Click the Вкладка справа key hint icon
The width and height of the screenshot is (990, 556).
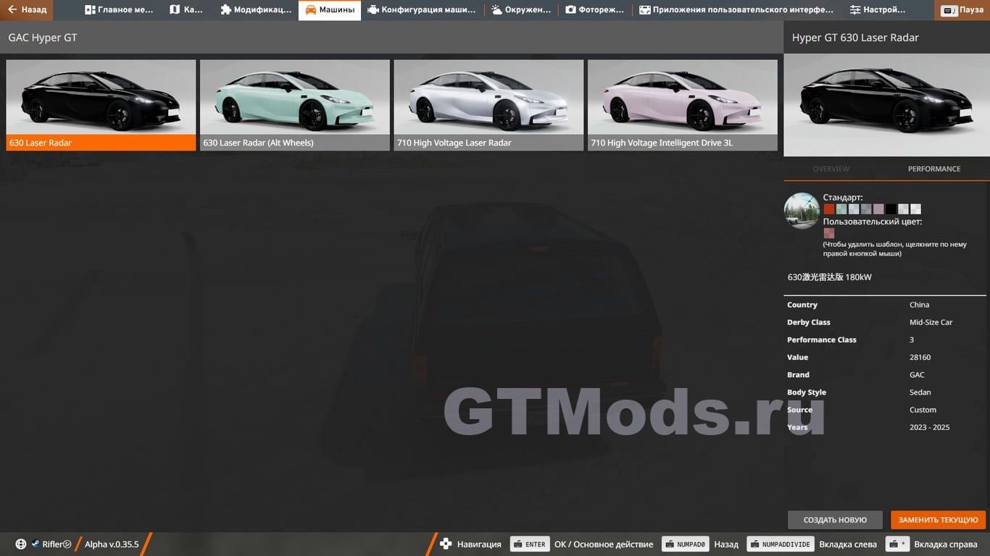coord(897,544)
